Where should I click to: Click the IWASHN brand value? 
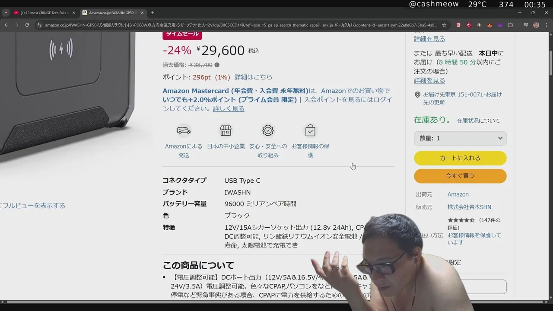pyautogui.click(x=238, y=192)
